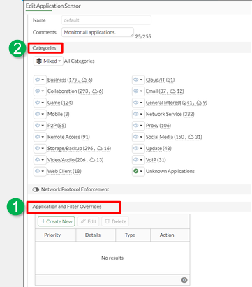Toggle Network Protocol Enforcement switch
252x287 pixels.
[36, 189]
